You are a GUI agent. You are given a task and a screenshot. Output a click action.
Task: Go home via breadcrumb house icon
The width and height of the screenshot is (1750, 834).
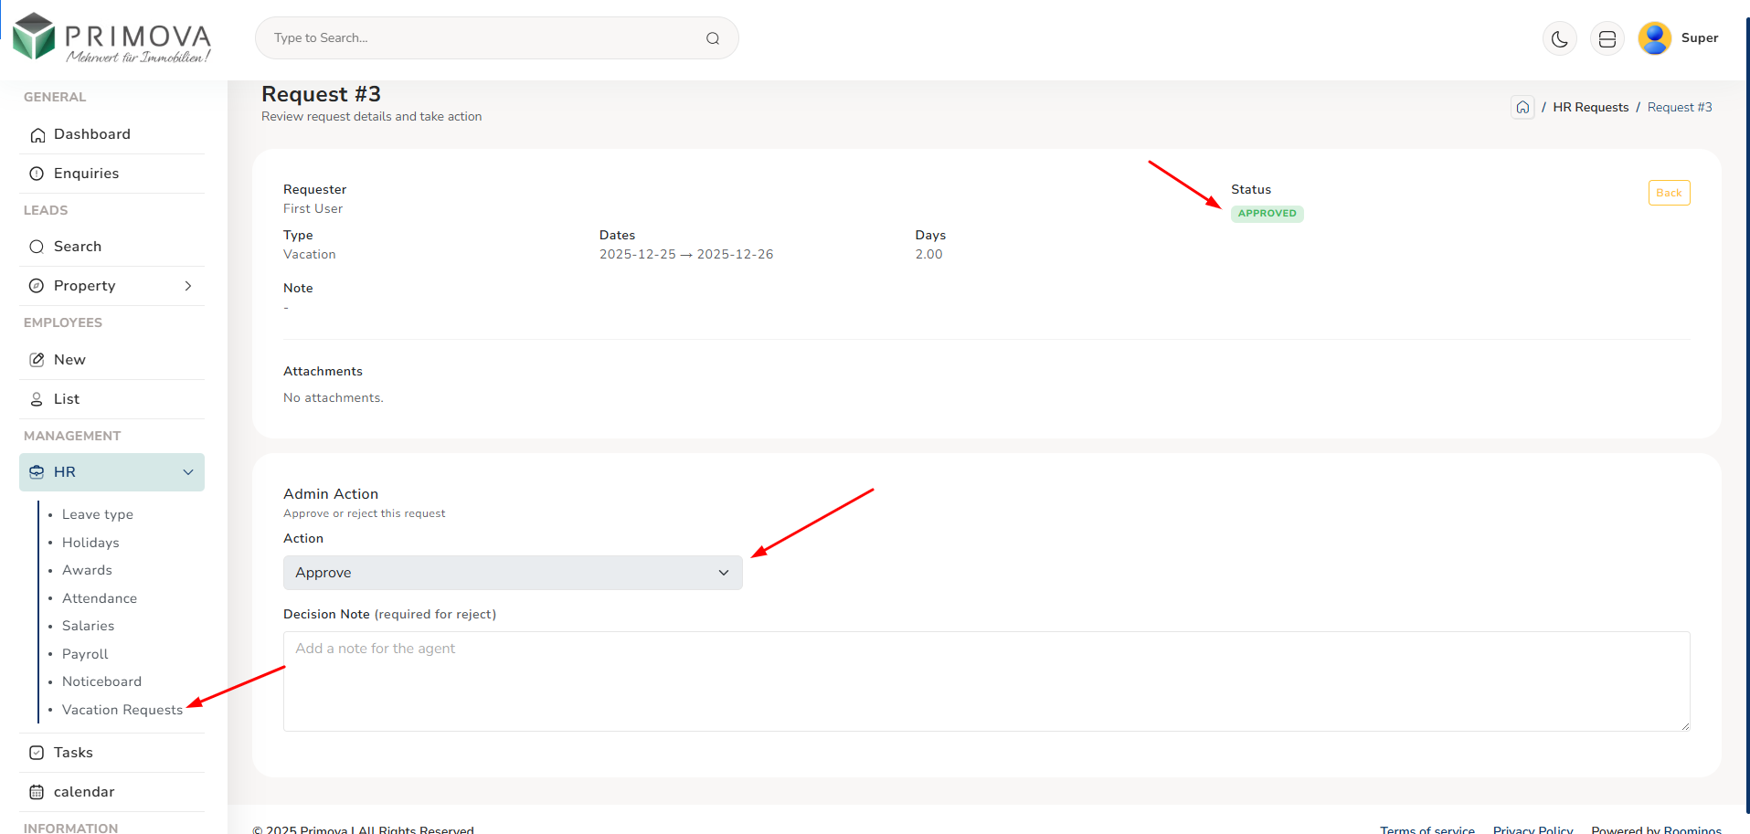click(1522, 108)
